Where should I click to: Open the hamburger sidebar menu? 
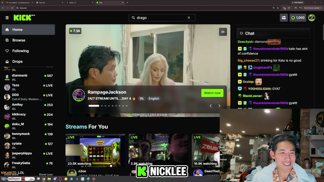(x=7, y=18)
